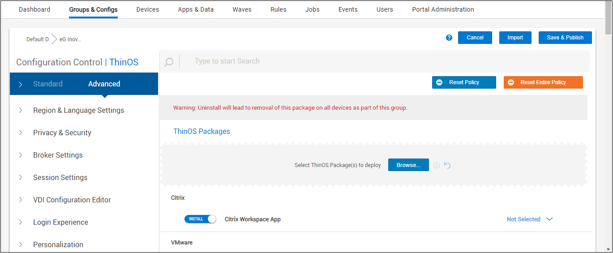Screen dimensions: 613x253
Task: Open the blue help question mark icon
Action: point(449,38)
